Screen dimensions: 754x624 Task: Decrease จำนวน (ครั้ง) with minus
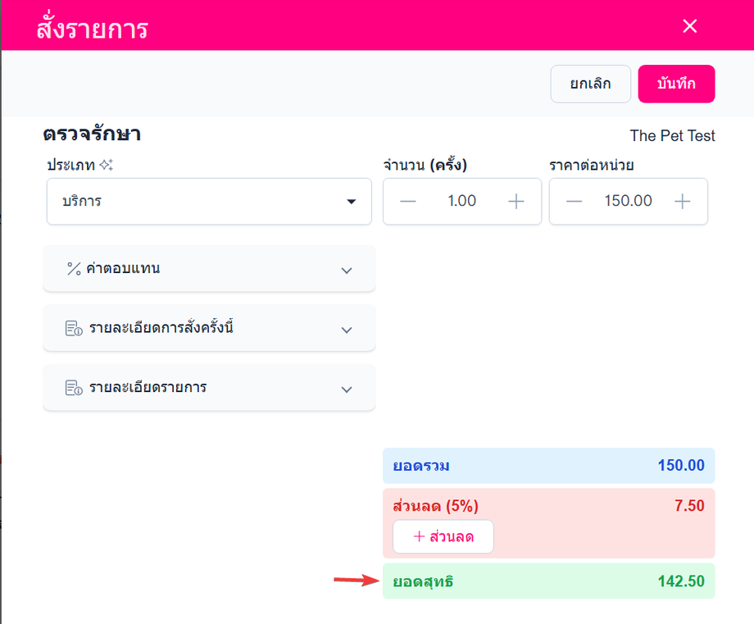click(x=408, y=201)
